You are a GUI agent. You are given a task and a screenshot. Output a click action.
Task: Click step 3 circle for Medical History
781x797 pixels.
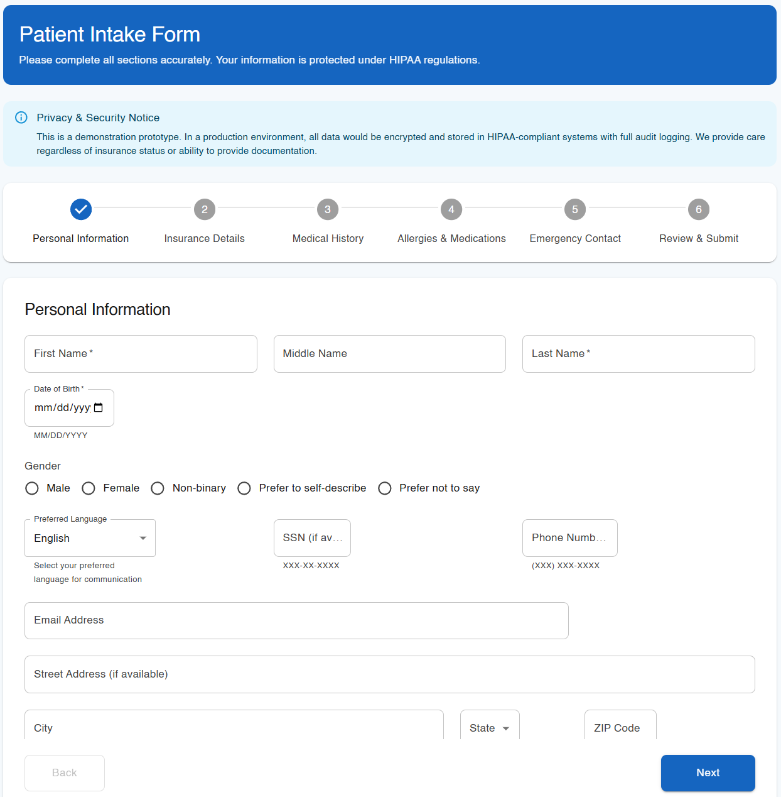[x=327, y=209]
